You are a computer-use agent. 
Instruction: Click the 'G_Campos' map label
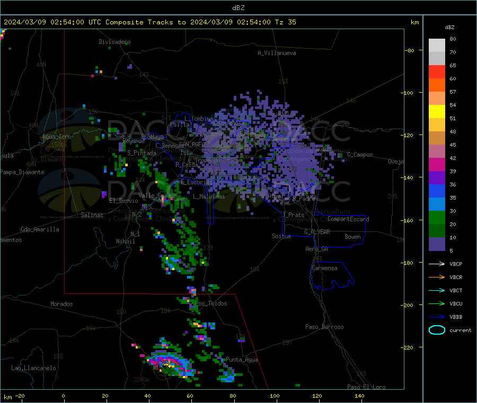[x=360, y=155]
